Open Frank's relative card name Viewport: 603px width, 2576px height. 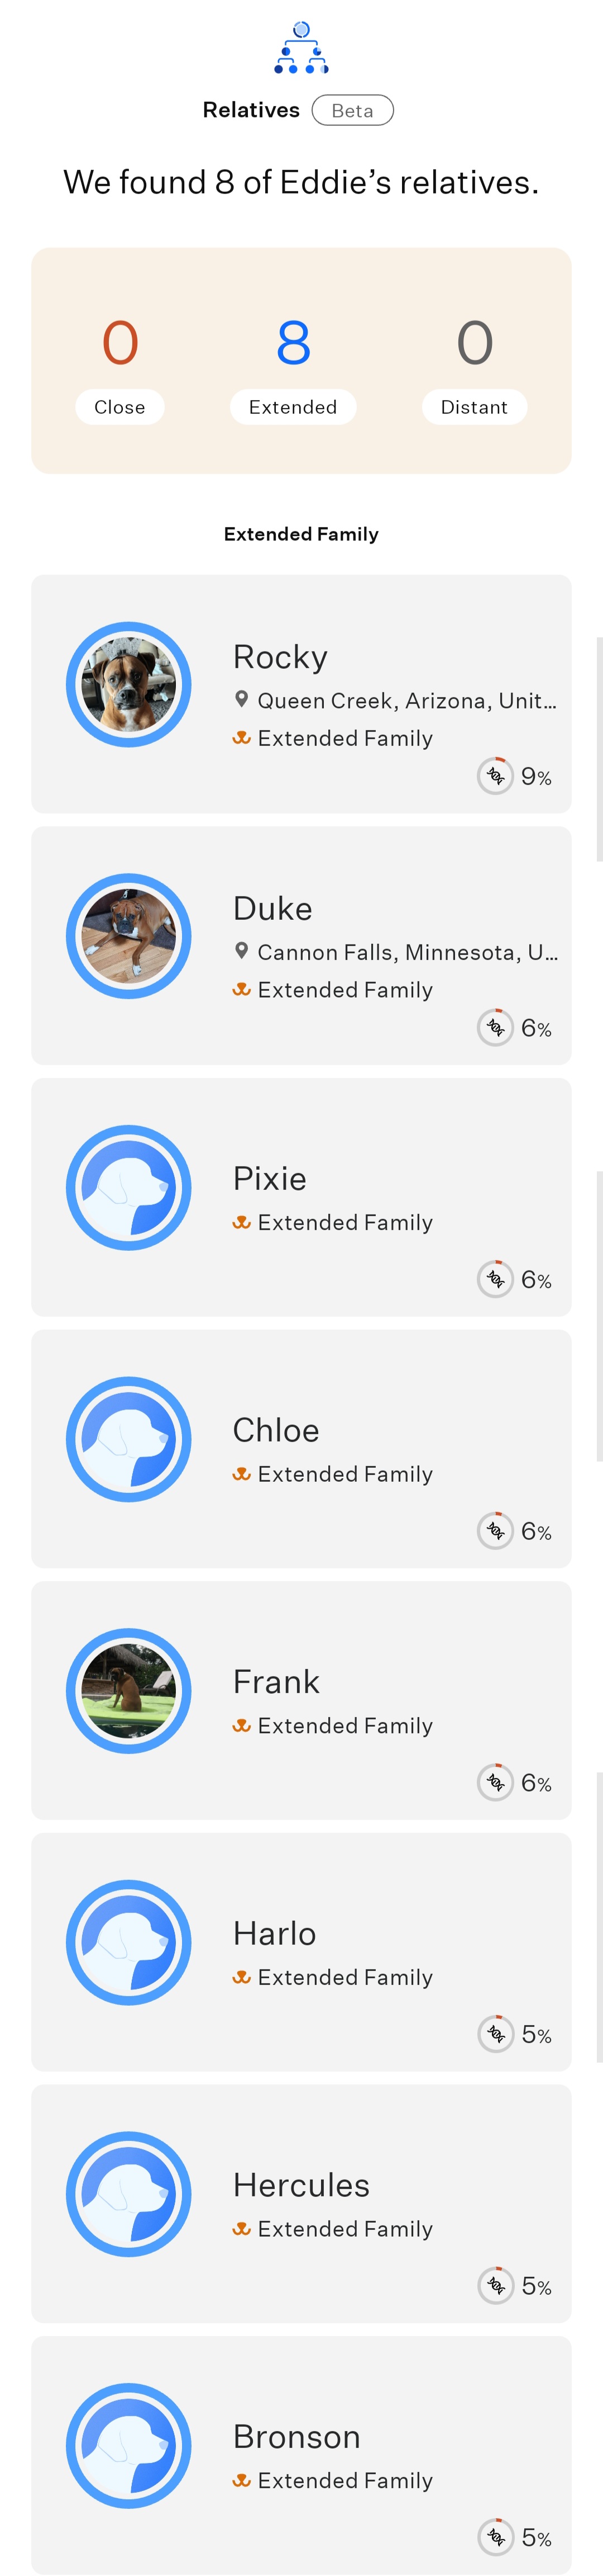(276, 1682)
